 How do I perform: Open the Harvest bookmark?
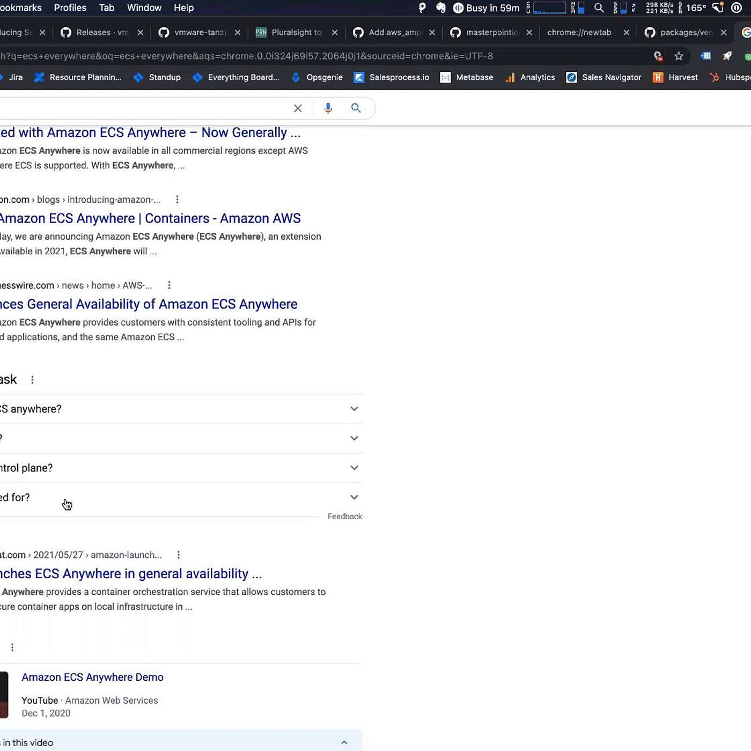675,77
